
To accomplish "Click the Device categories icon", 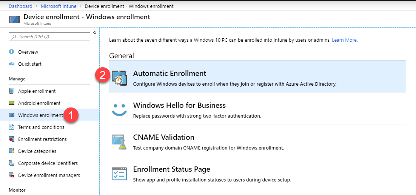I will [x=11, y=151].
